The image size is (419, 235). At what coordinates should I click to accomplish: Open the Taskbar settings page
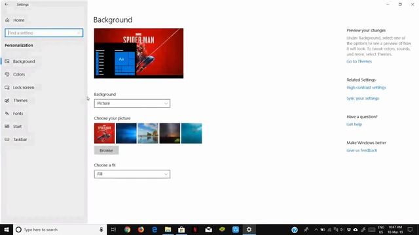click(20, 139)
